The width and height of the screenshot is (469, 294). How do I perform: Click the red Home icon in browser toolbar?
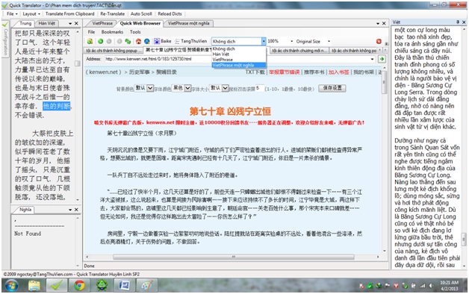(x=138, y=41)
